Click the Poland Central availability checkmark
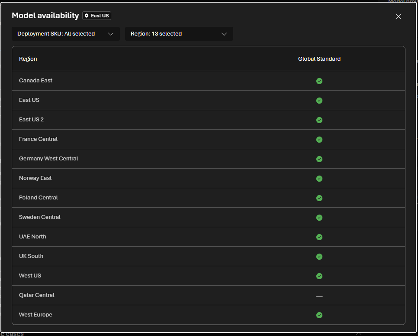Image resolution: width=418 pixels, height=336 pixels. [319, 198]
